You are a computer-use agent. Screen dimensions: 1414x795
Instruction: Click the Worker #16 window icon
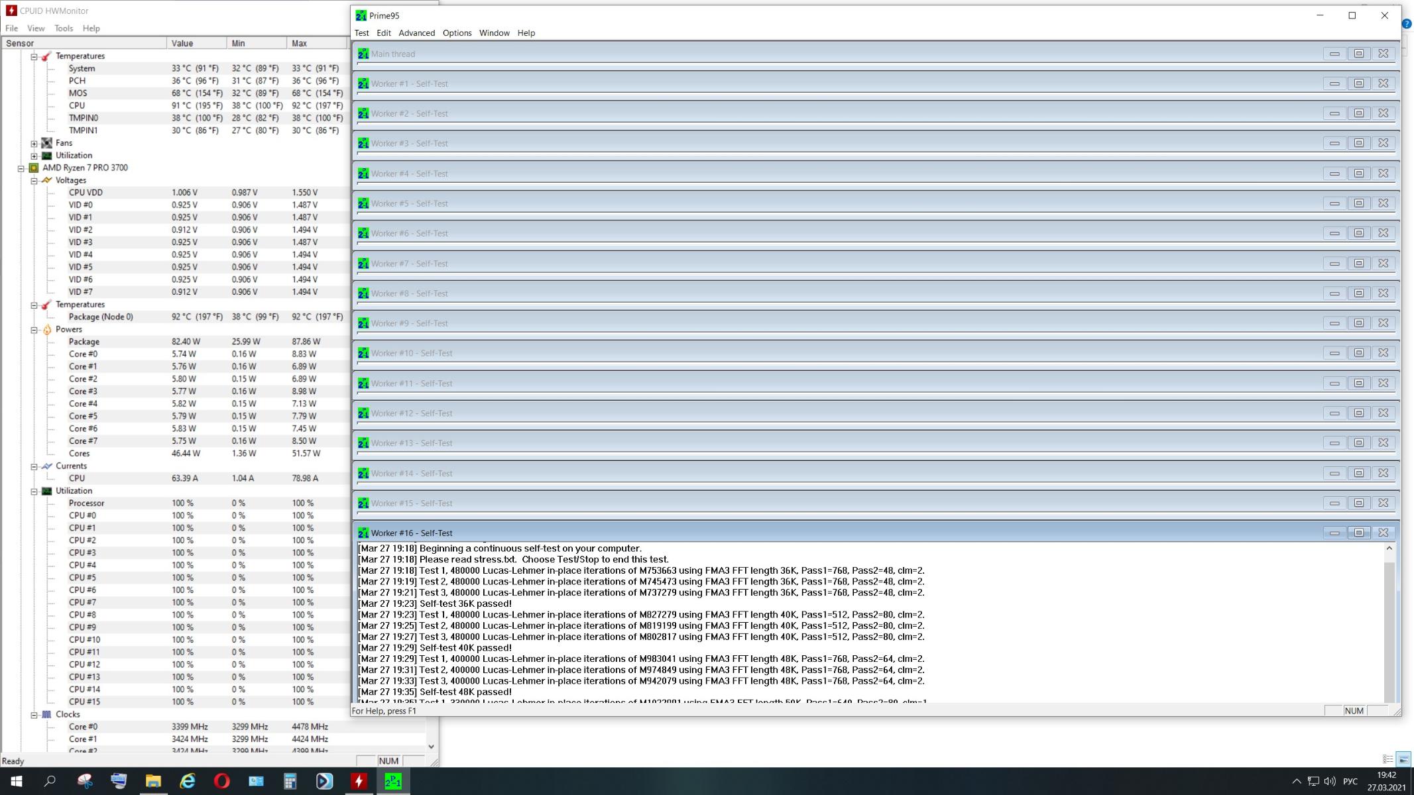point(363,533)
